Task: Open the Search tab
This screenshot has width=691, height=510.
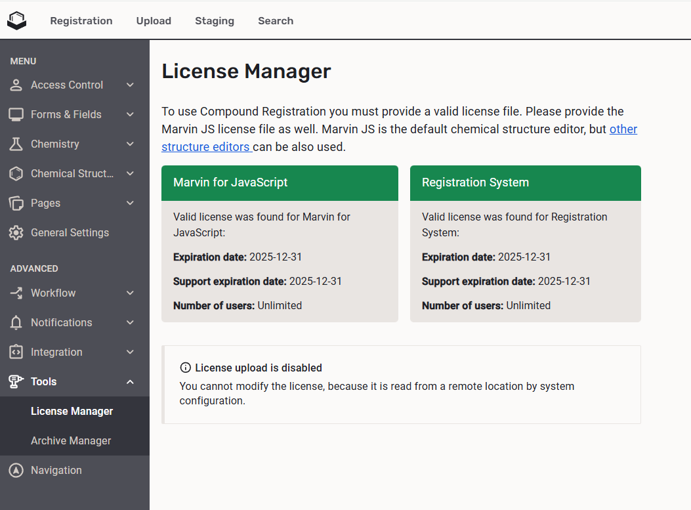Action: tap(276, 20)
